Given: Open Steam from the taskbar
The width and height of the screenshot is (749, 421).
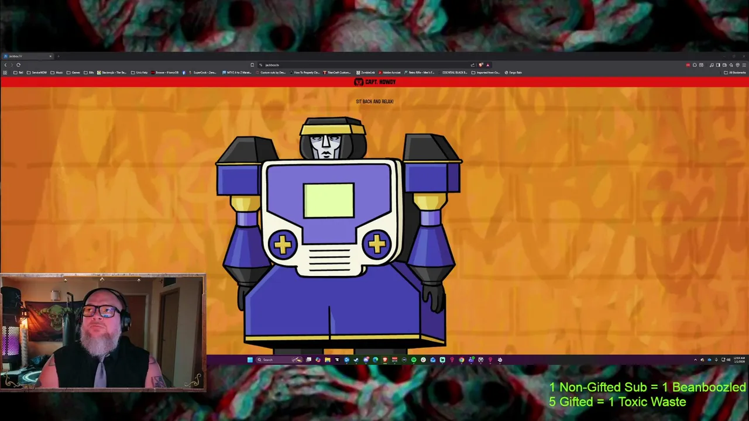Looking at the screenshot, I should [356, 360].
